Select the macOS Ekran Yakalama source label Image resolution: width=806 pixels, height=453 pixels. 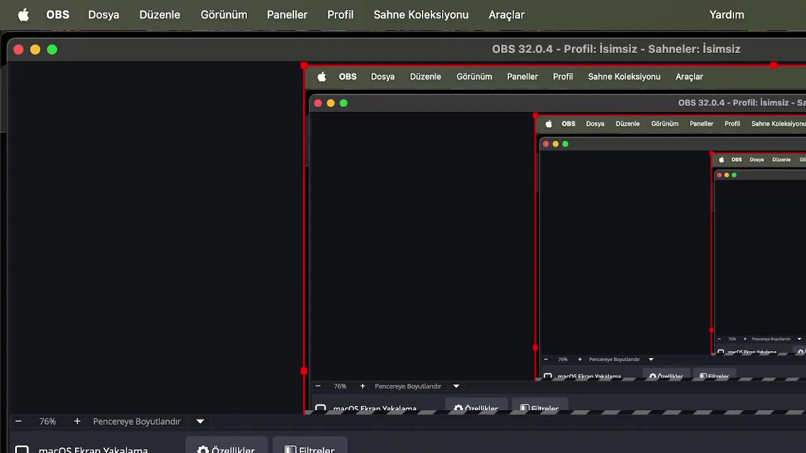point(93,450)
